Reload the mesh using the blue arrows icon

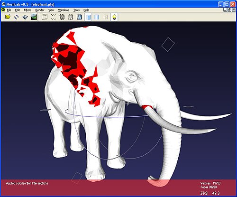pos(16,17)
